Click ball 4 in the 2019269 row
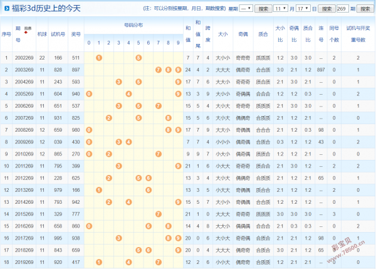This screenshot has height=269, width=376. pos(128,262)
